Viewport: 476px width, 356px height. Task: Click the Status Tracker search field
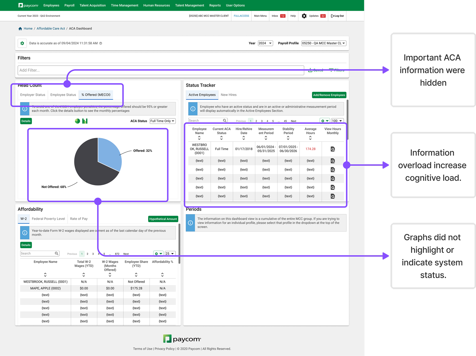tap(208, 120)
